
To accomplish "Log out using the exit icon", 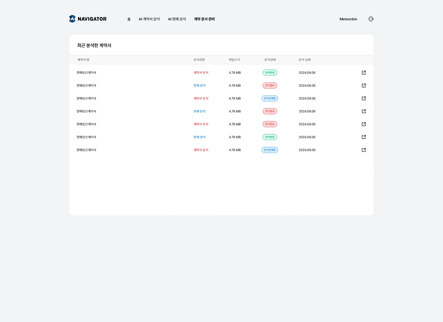I will click(371, 19).
